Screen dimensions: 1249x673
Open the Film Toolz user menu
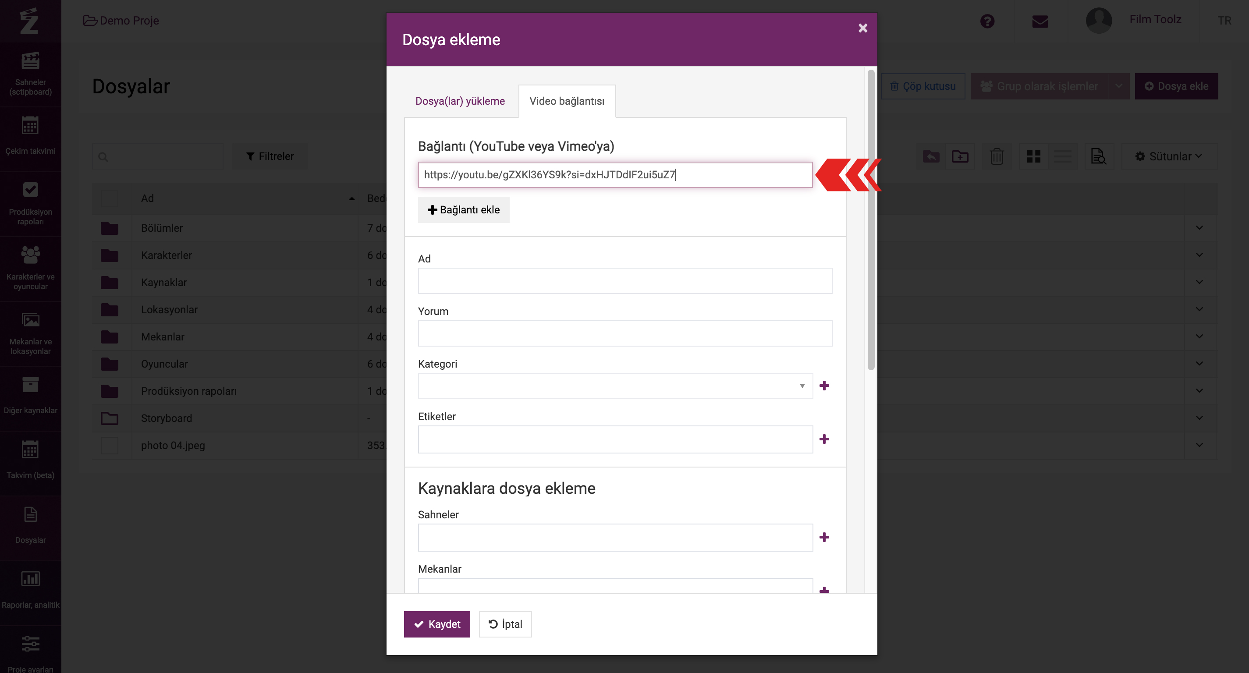[x=1155, y=19]
